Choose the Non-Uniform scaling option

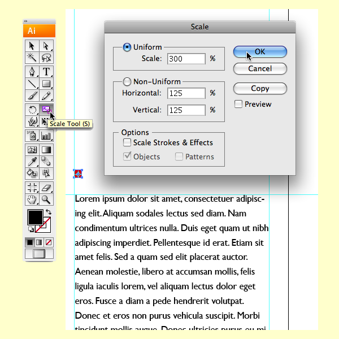tap(127, 81)
